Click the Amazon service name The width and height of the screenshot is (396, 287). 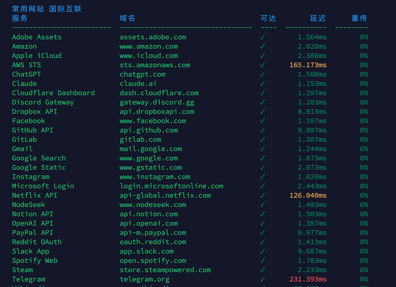tap(24, 46)
